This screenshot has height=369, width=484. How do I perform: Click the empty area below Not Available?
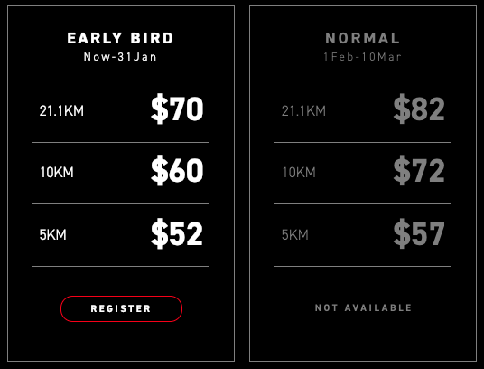tap(363, 338)
